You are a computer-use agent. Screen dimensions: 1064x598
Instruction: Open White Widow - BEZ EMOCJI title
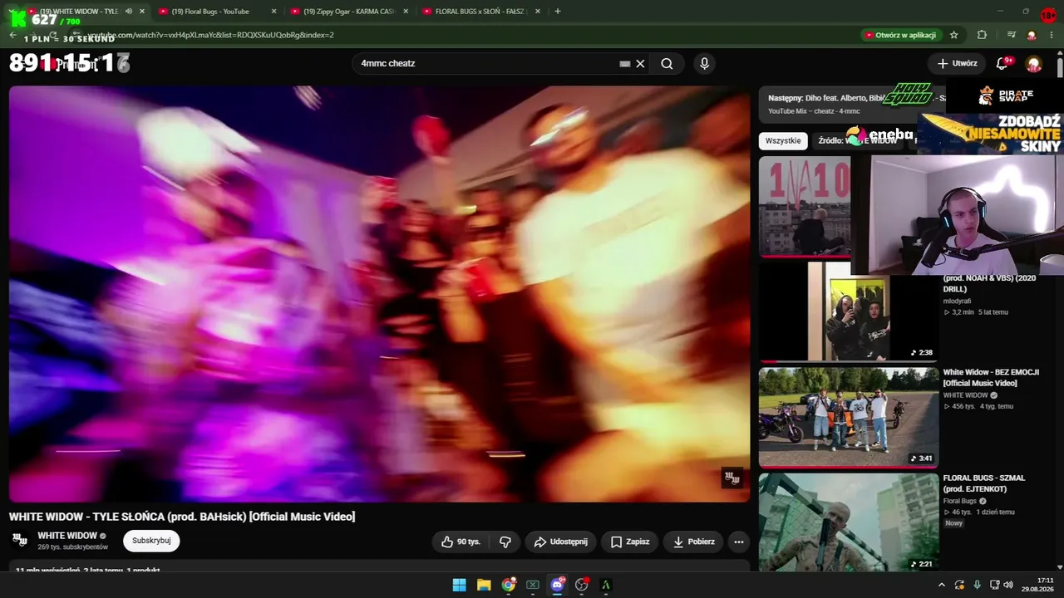click(991, 378)
